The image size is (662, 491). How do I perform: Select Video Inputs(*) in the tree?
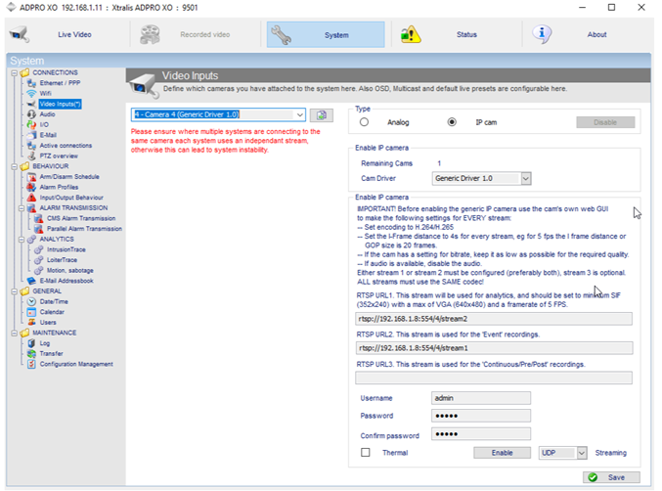point(60,104)
